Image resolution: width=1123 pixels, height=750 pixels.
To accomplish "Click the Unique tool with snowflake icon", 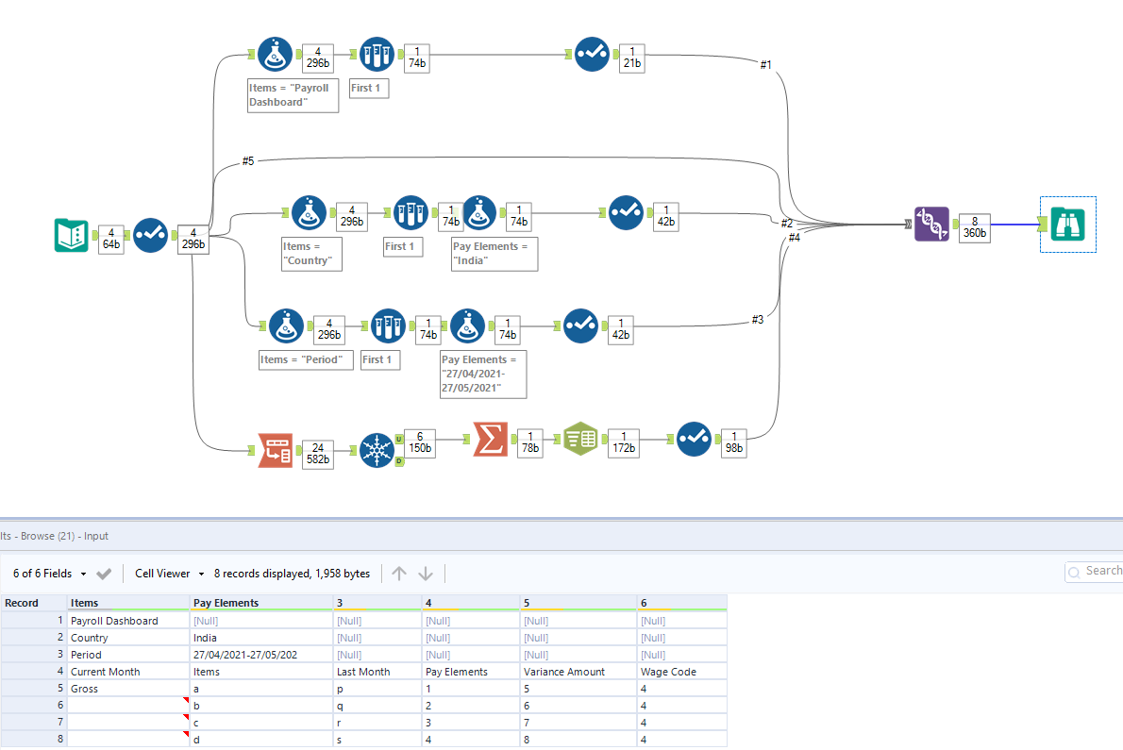I will (376, 449).
